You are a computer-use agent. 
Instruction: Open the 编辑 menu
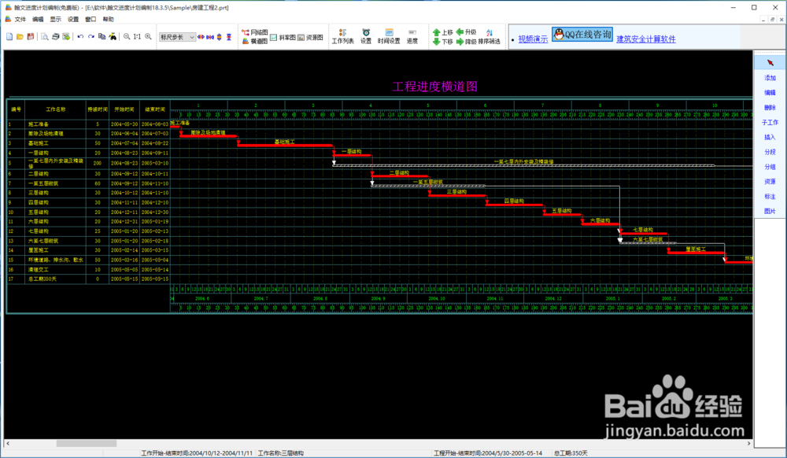pyautogui.click(x=38, y=19)
